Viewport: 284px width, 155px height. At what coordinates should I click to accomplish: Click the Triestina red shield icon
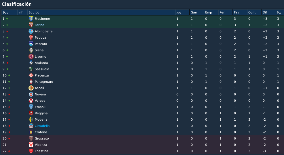pyautogui.click(x=31, y=151)
